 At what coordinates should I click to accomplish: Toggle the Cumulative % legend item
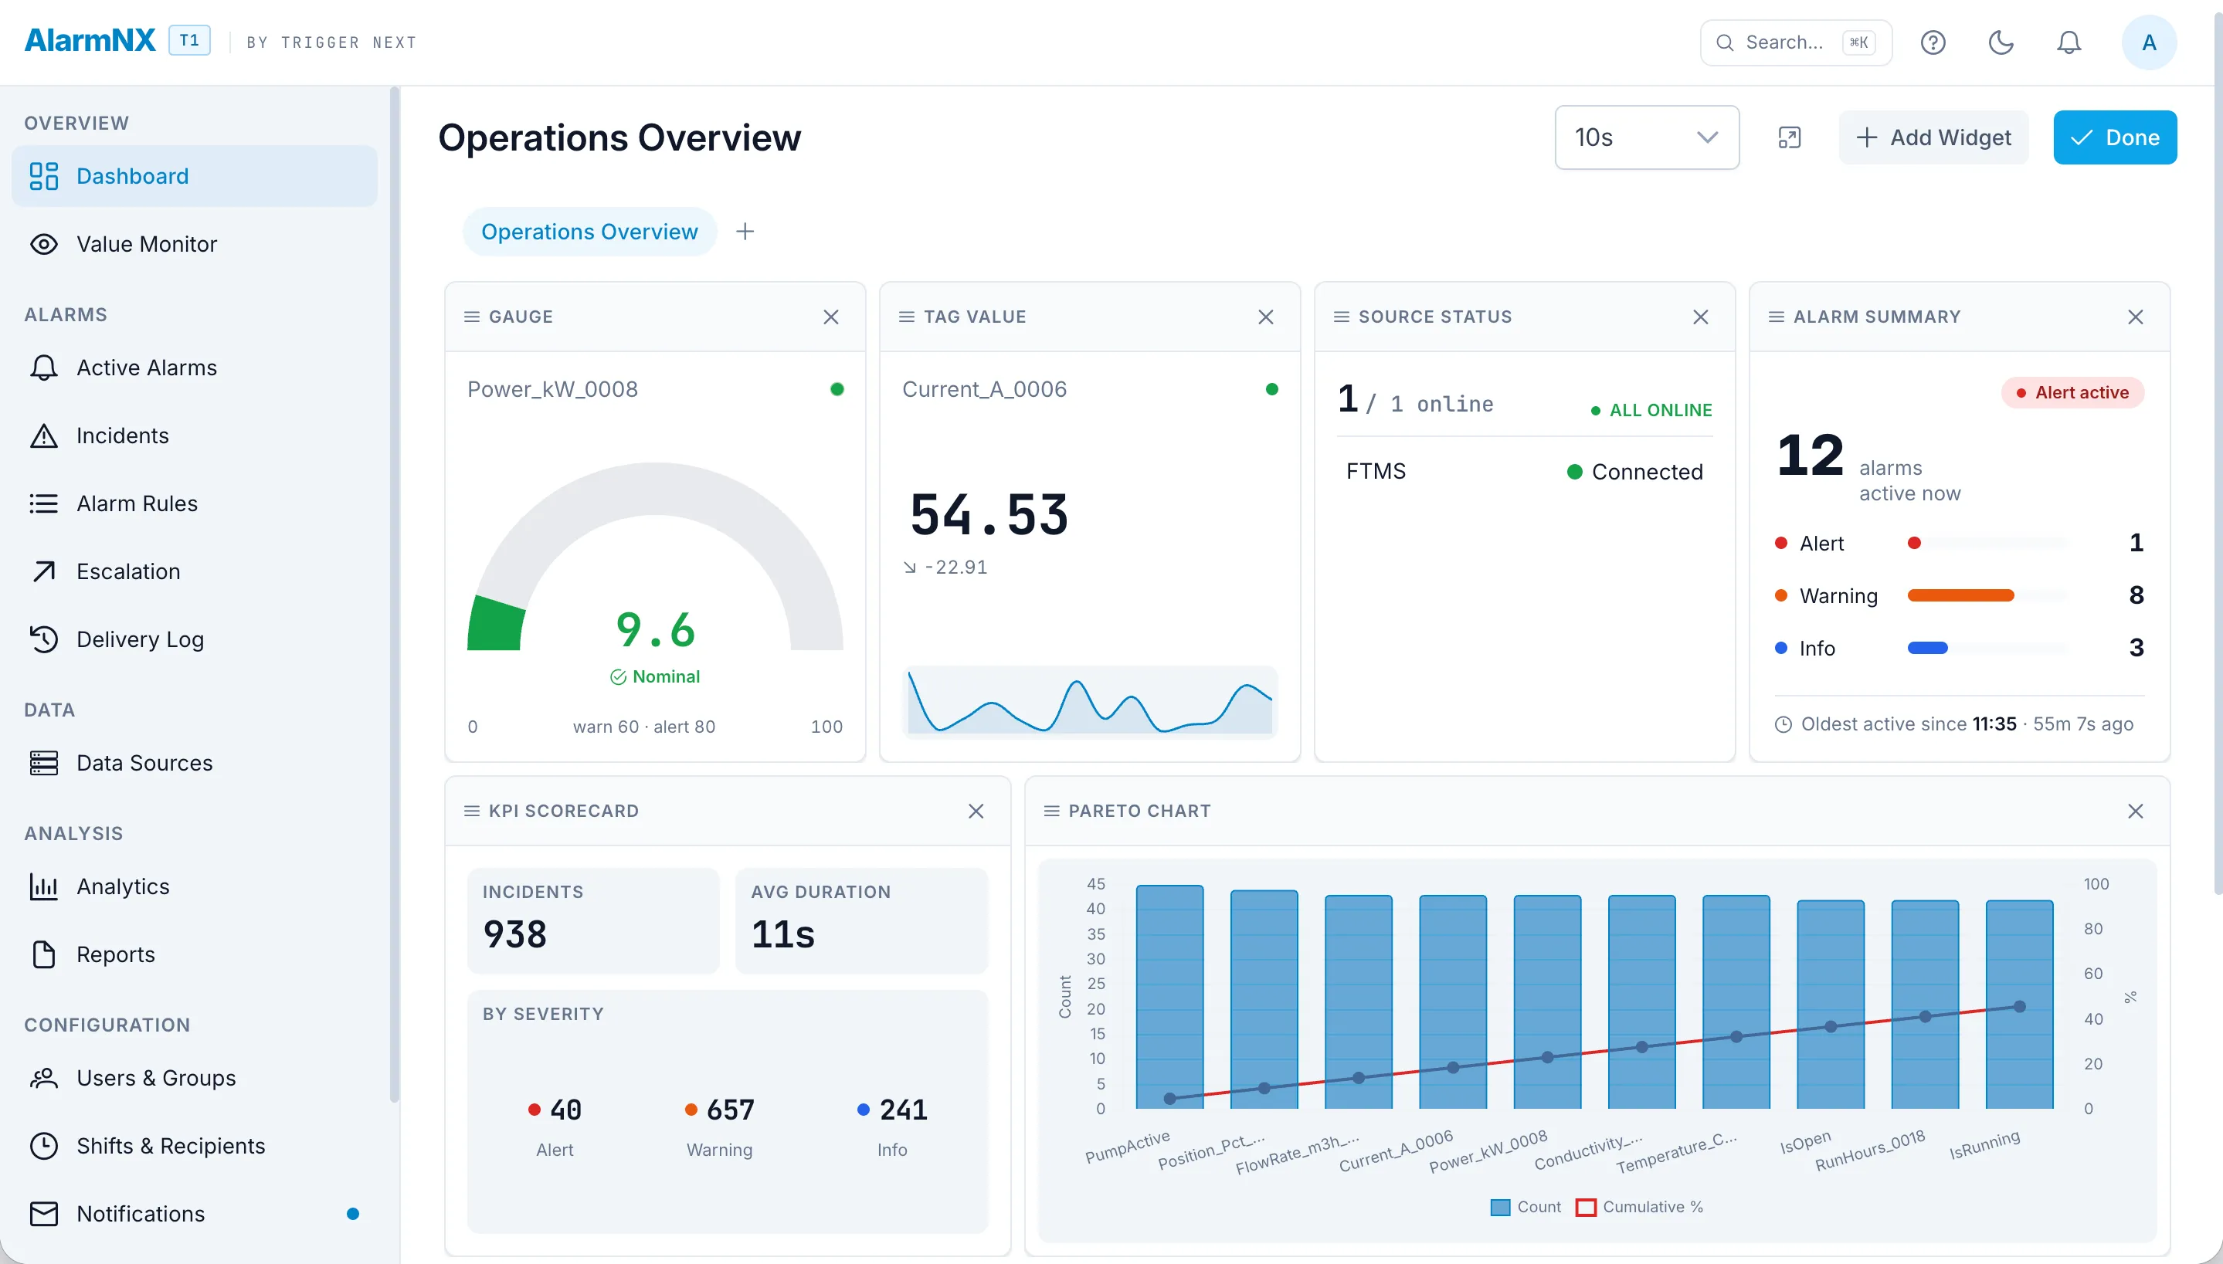click(1640, 1207)
